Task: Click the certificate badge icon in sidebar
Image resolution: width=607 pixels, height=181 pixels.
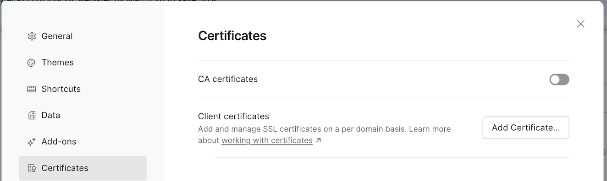Action: [x=32, y=168]
